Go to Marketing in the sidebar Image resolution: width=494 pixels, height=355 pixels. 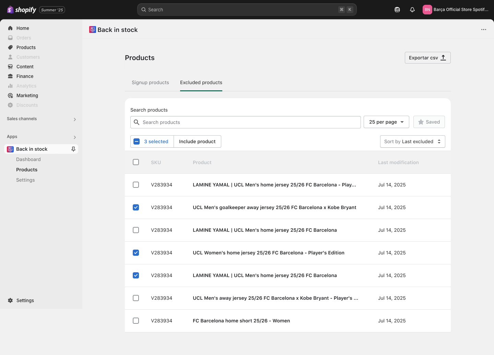pos(27,95)
